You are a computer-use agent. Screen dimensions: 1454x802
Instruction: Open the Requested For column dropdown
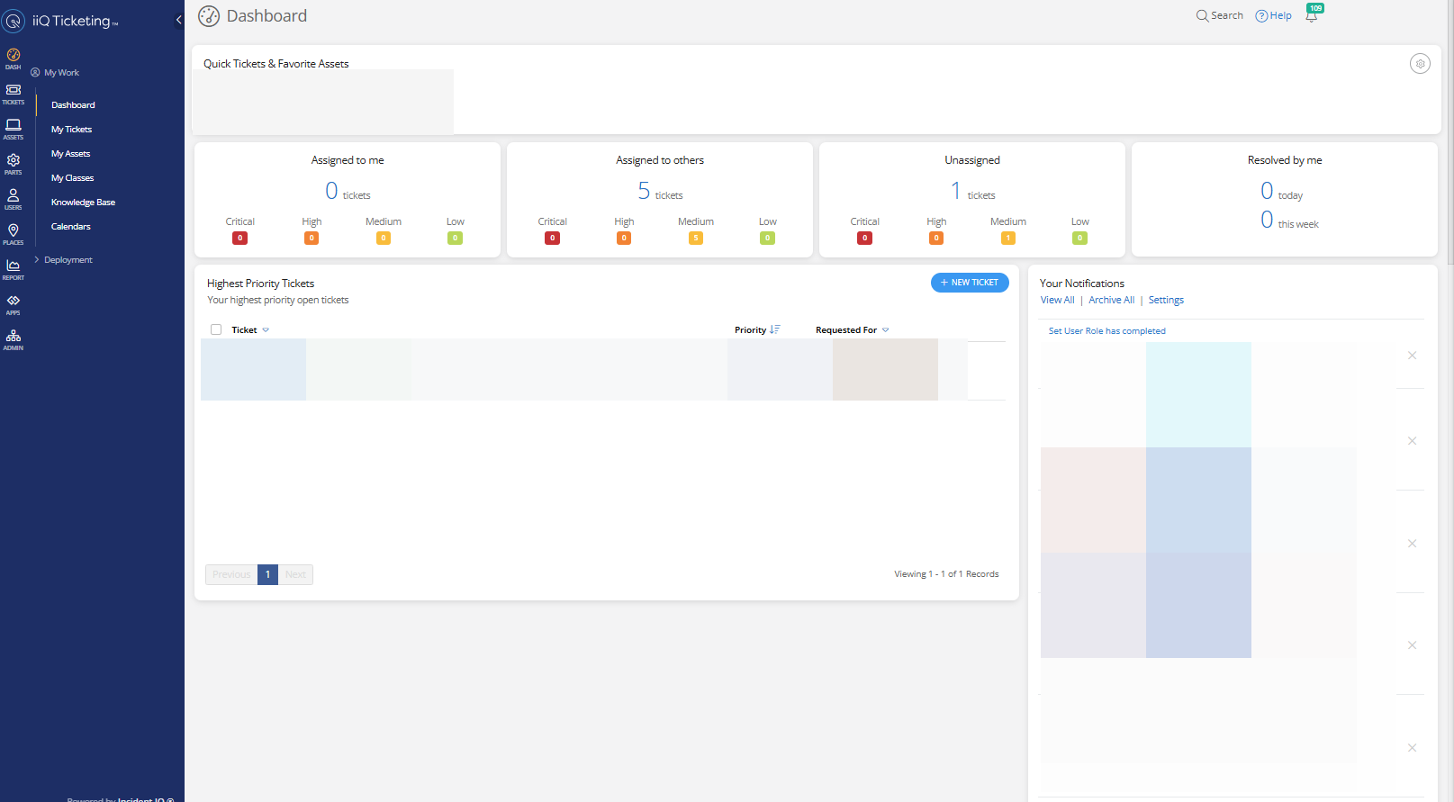pos(886,330)
